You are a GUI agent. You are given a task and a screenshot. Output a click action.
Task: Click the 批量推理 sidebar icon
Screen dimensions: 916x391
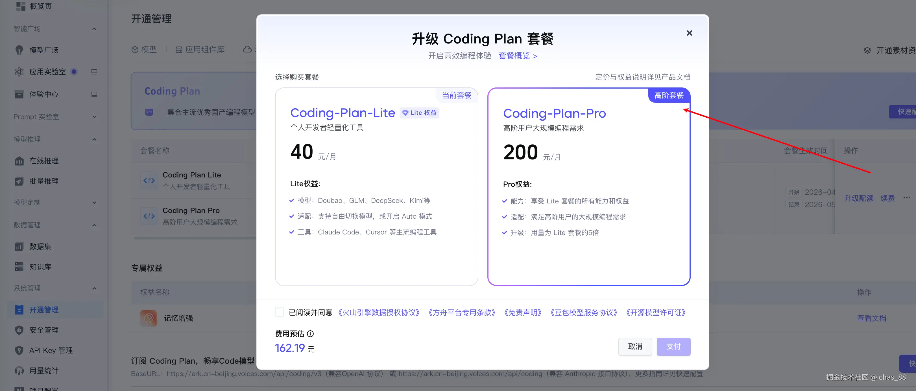point(19,181)
